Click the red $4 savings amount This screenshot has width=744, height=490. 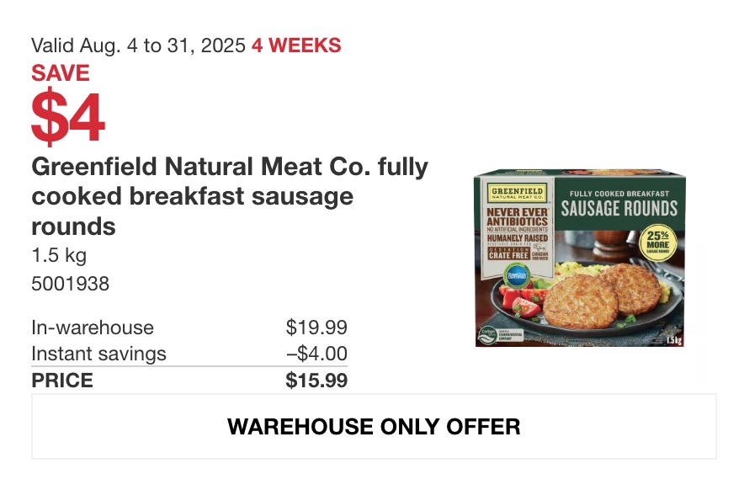click(x=68, y=117)
